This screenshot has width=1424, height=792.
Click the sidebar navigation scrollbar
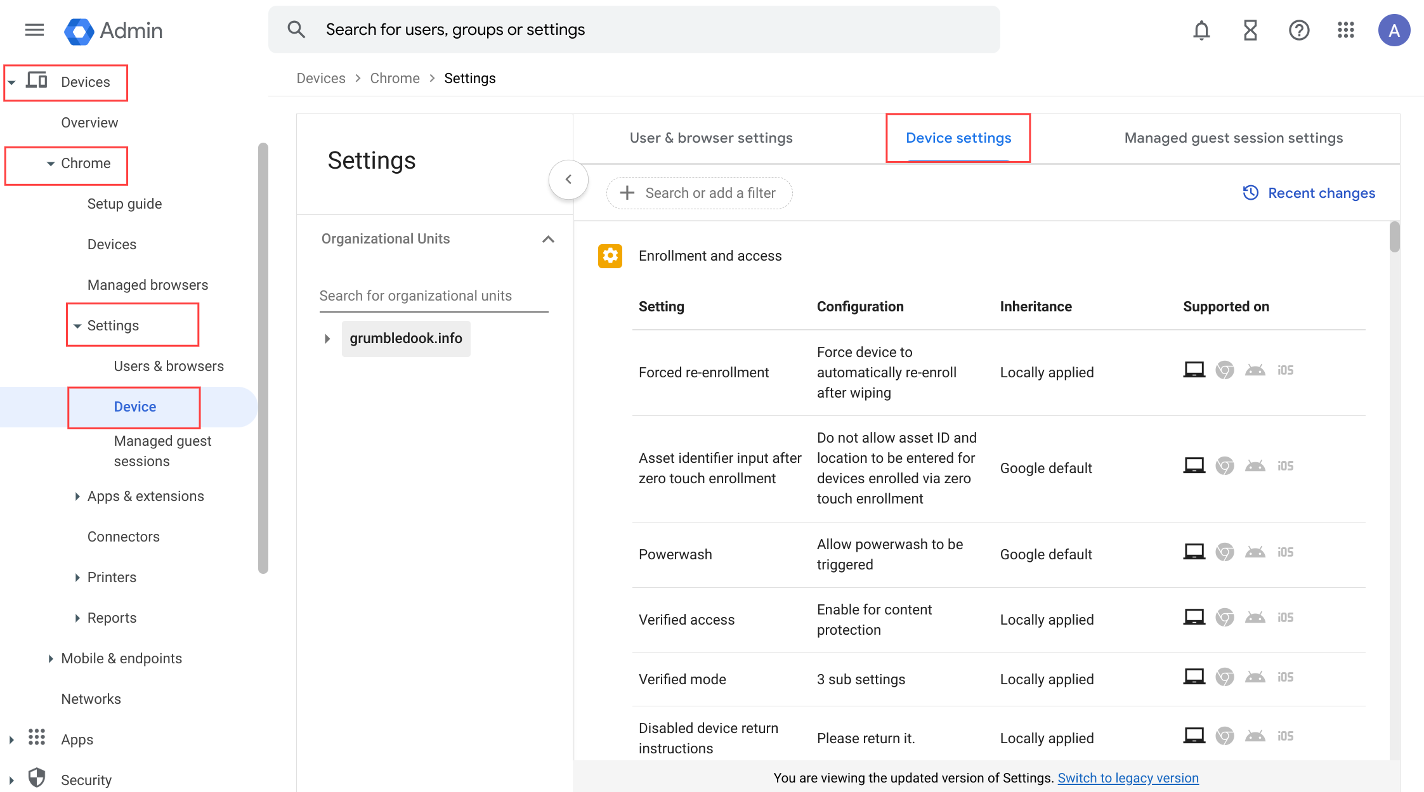[x=263, y=358]
